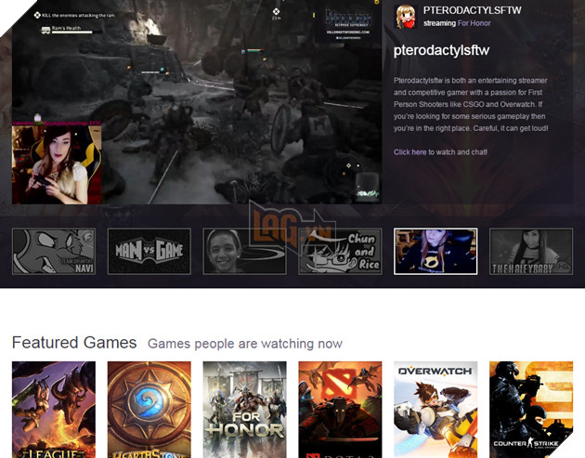Open League of Legends game cover
Screen dimensions: 585x458
[x=54, y=410]
